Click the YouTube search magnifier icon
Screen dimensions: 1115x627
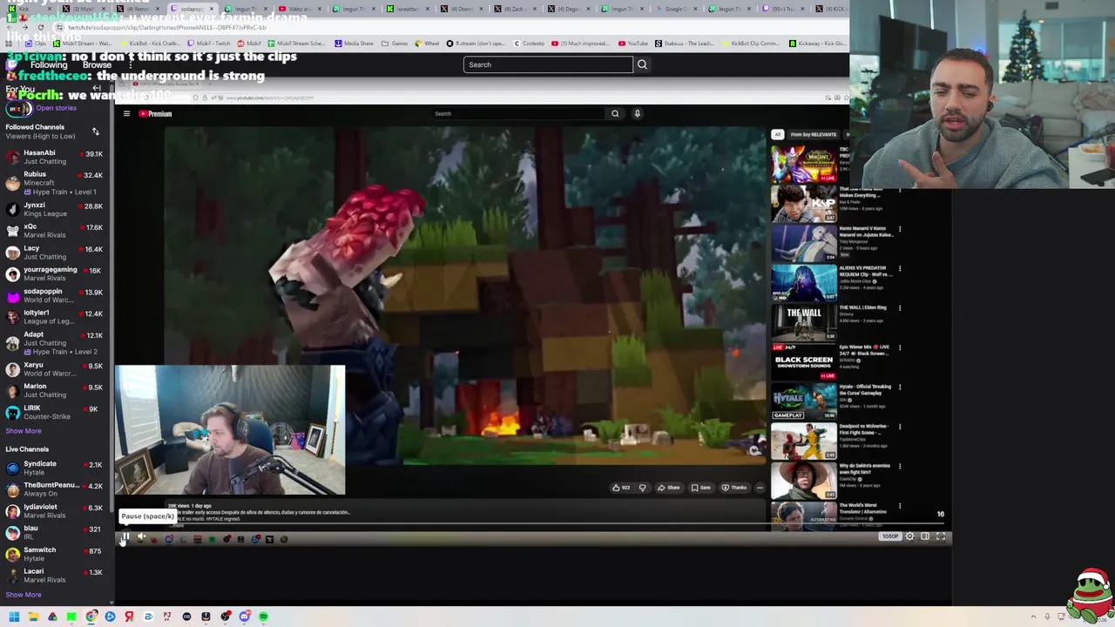click(615, 113)
